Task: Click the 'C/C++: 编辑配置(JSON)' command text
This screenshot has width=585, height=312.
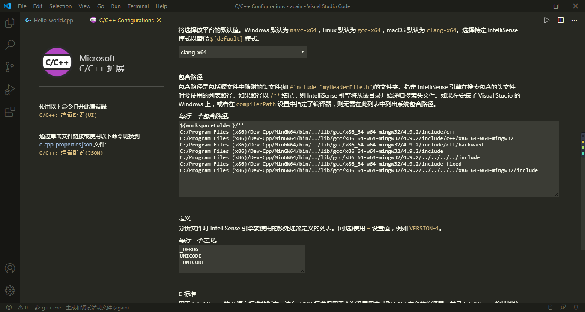Action: [71, 152]
